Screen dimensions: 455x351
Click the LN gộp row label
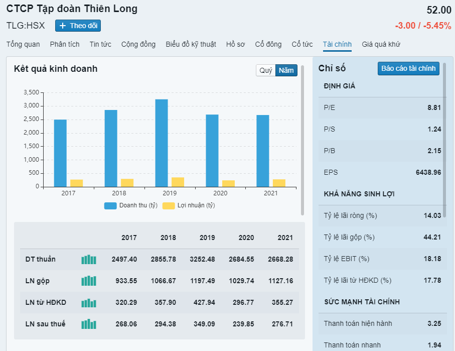38,281
